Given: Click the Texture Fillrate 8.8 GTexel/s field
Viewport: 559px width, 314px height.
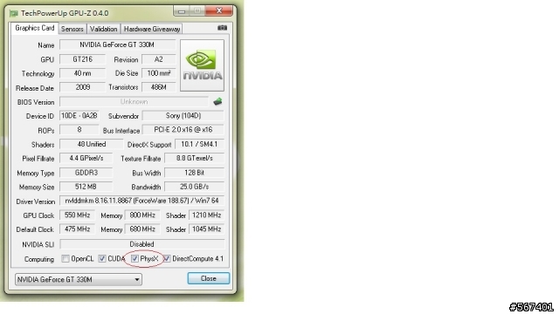Looking at the screenshot, I should click(194, 158).
